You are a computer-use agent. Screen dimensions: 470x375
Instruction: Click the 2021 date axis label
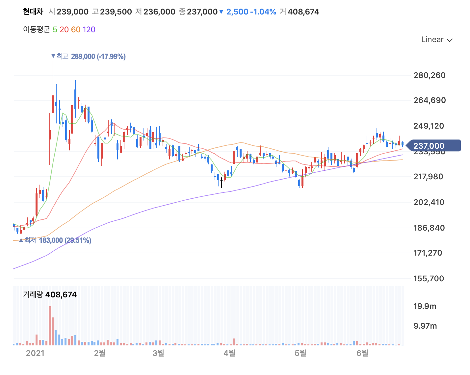click(x=35, y=353)
